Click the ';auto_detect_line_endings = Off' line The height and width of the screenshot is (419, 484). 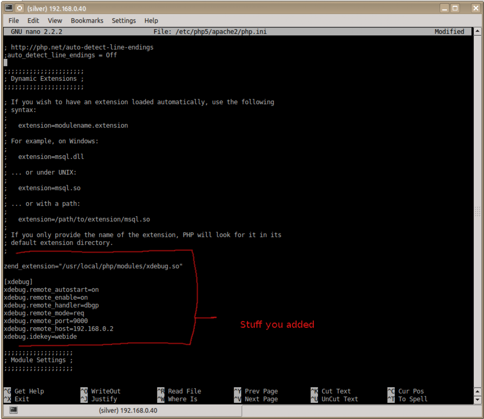coord(60,55)
